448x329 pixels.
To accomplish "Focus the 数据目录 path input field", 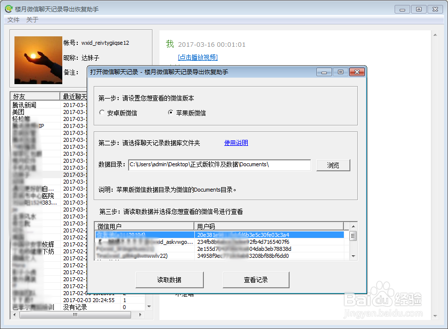I will 219,165.
